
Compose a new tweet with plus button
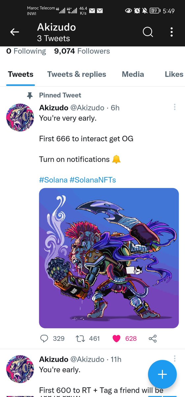tap(162, 374)
